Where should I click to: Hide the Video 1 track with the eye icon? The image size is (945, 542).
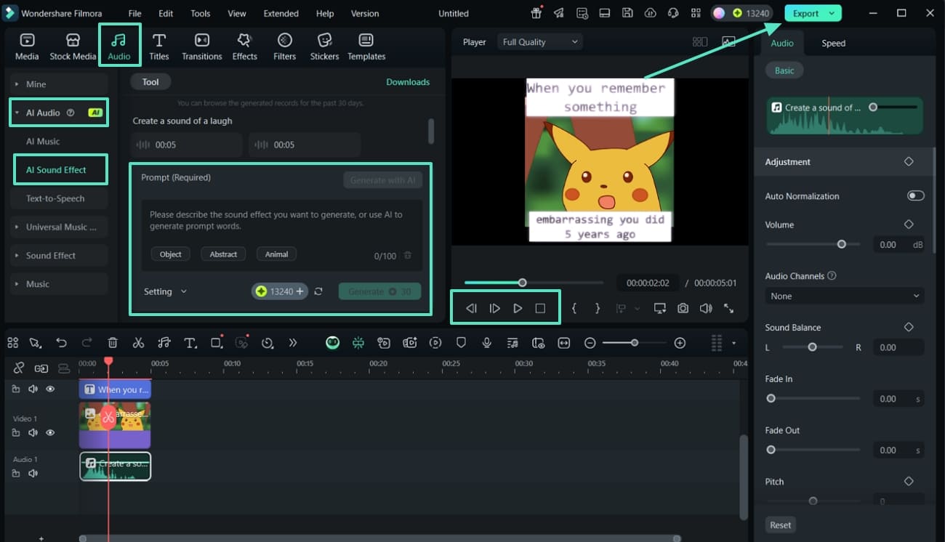pyautogui.click(x=50, y=432)
